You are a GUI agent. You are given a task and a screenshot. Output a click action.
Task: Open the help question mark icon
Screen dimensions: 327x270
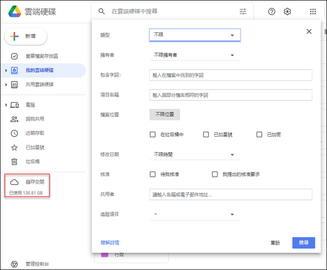[272, 12]
